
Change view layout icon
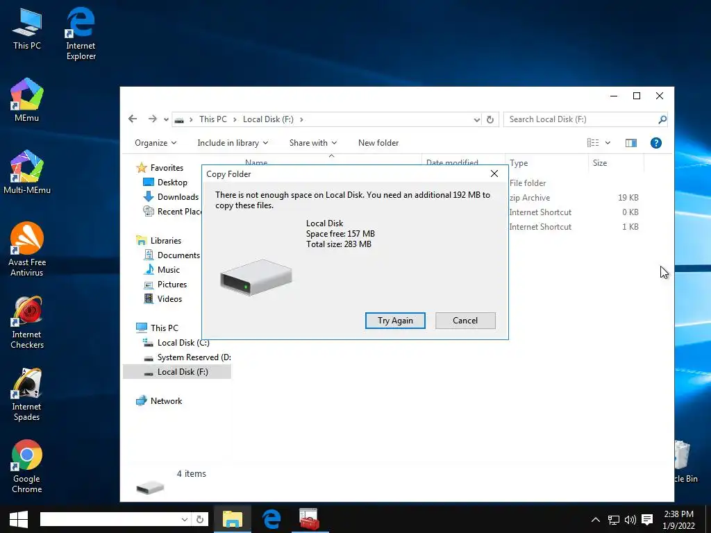pyautogui.click(x=593, y=143)
